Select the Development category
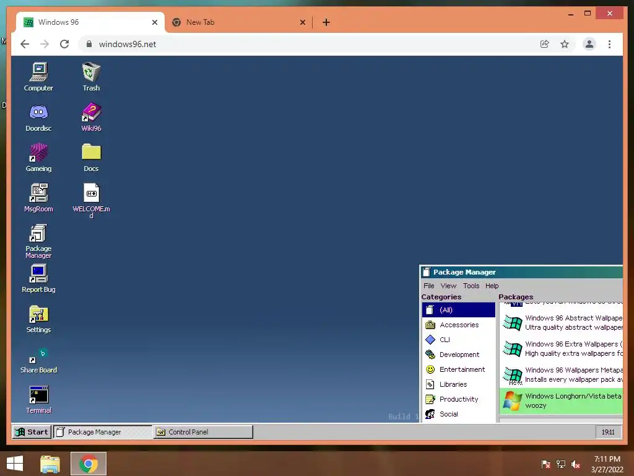Screen dimensions: 634x476 pyautogui.click(x=459, y=355)
